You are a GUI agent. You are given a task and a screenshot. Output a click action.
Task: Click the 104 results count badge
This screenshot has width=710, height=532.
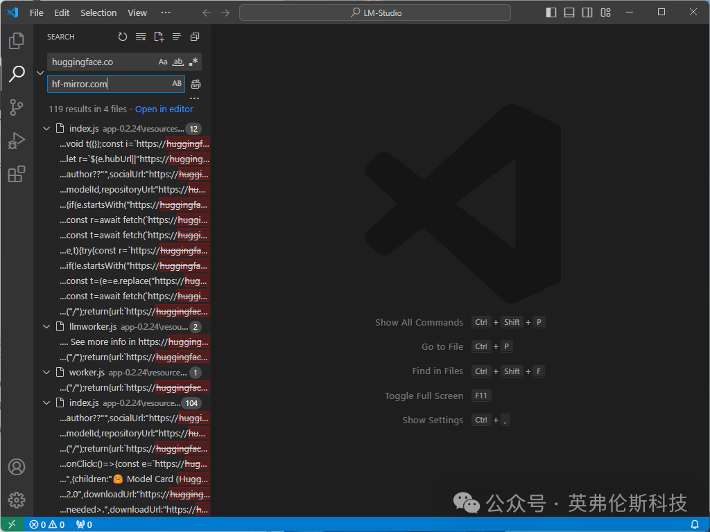191,403
